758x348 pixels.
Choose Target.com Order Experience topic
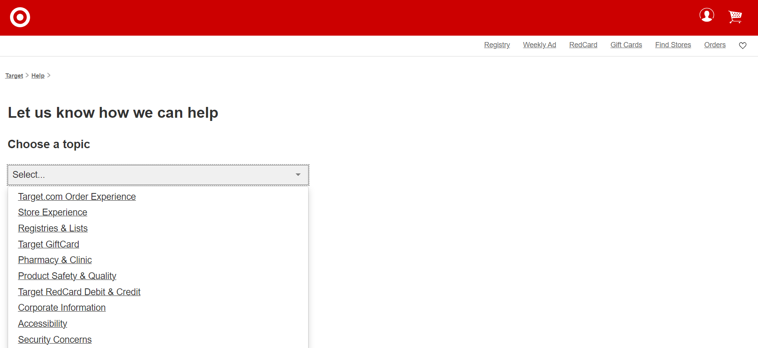[x=77, y=197]
